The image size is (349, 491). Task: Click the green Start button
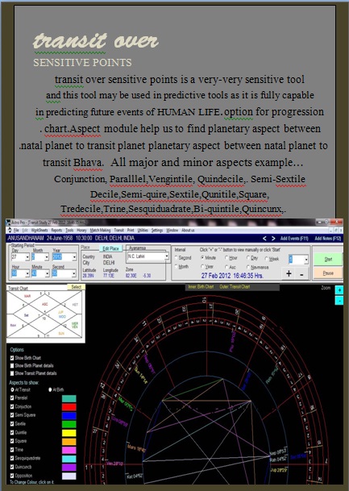[328, 260]
